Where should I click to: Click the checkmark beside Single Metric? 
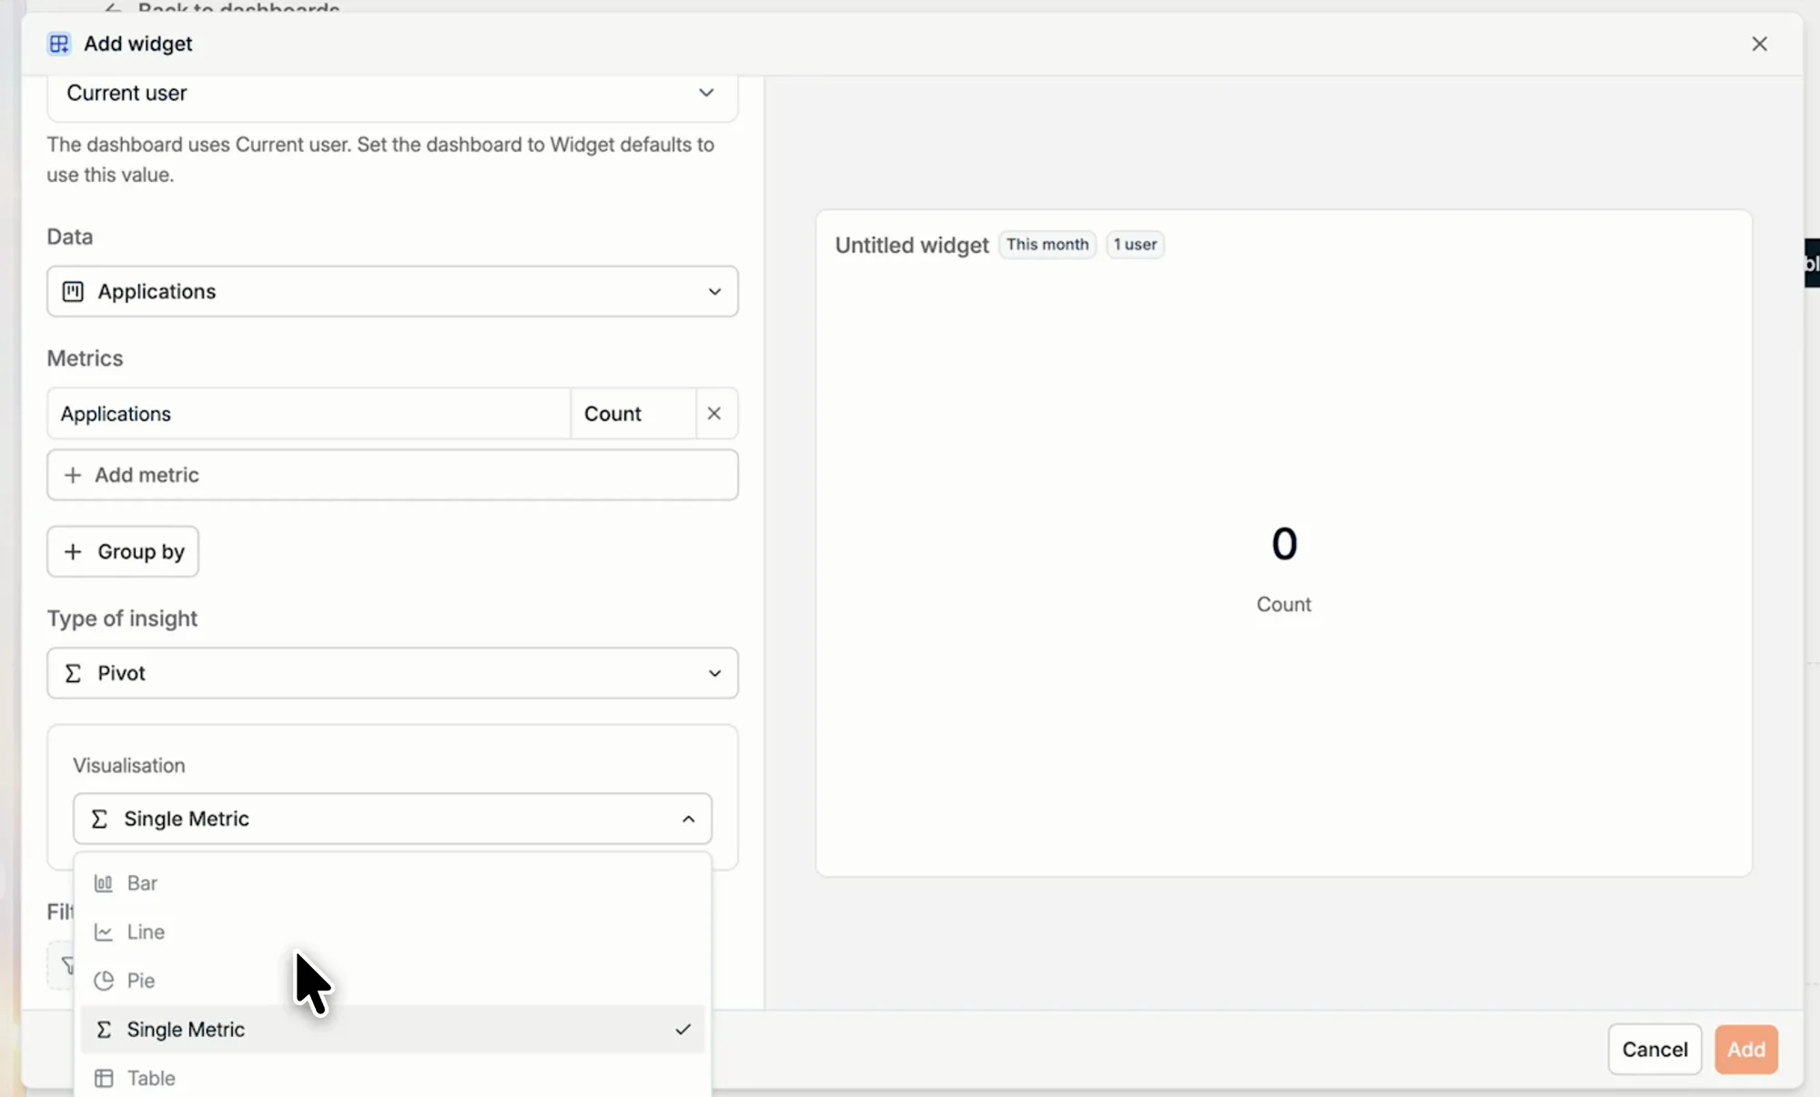tap(683, 1029)
